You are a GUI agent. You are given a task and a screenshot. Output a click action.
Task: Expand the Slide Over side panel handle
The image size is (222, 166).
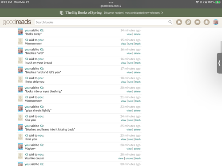coord(219,63)
